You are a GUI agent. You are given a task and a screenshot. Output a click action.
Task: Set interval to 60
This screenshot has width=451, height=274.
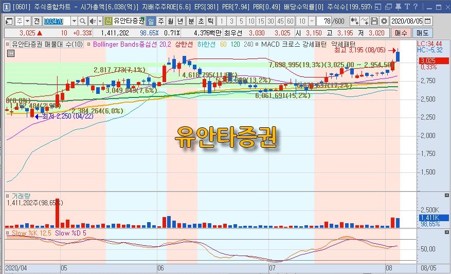[290, 21]
